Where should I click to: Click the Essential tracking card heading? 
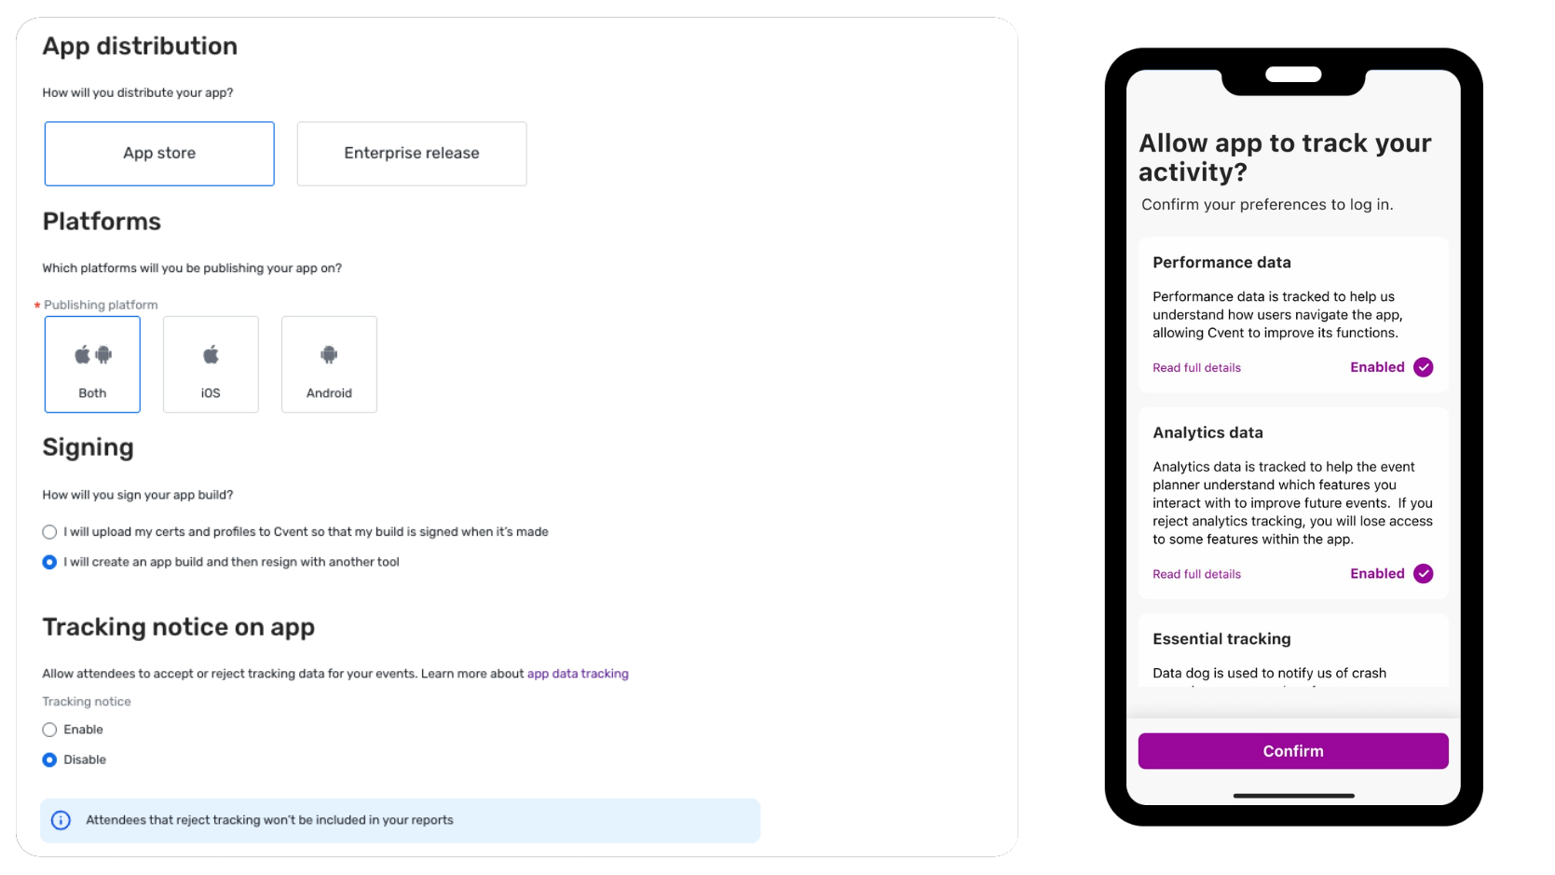coord(1221,639)
